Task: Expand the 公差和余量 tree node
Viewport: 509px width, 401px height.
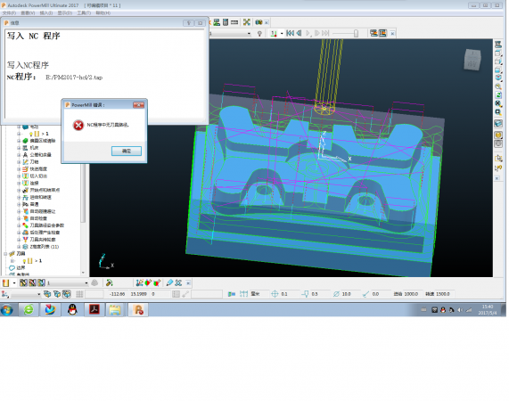Action: point(19,155)
